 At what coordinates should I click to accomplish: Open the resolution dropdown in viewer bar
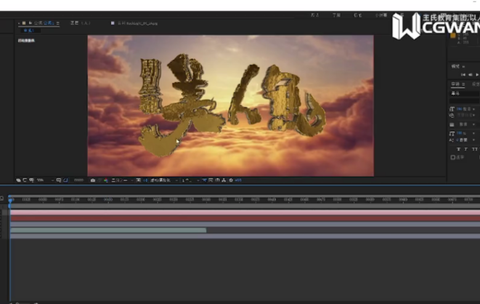(122, 180)
